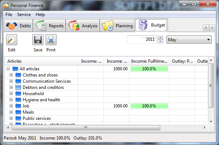
Task: Click the Edit pencil icon
Action: click(x=12, y=40)
